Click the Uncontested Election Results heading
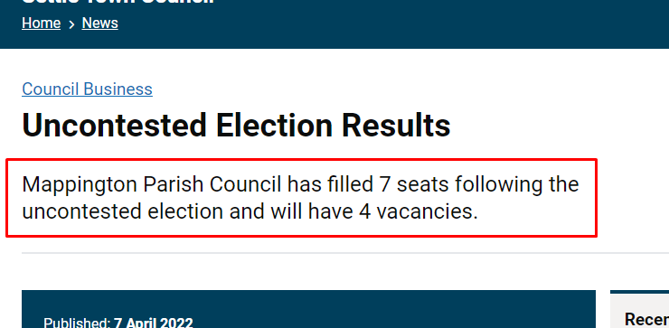Image resolution: width=669 pixels, height=328 pixels. click(x=236, y=126)
